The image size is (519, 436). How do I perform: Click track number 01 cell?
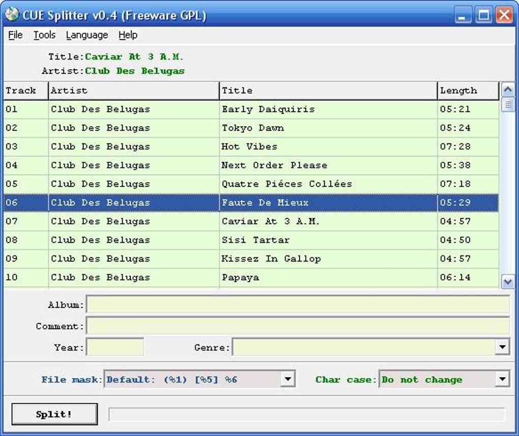(x=26, y=109)
